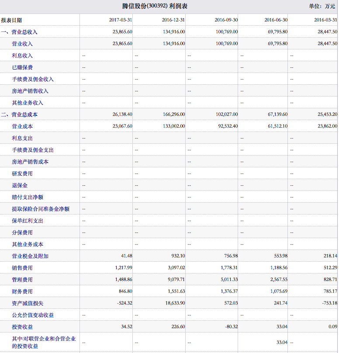Click 投资收益 value -80.32
The image size is (339, 353).
(x=232, y=327)
